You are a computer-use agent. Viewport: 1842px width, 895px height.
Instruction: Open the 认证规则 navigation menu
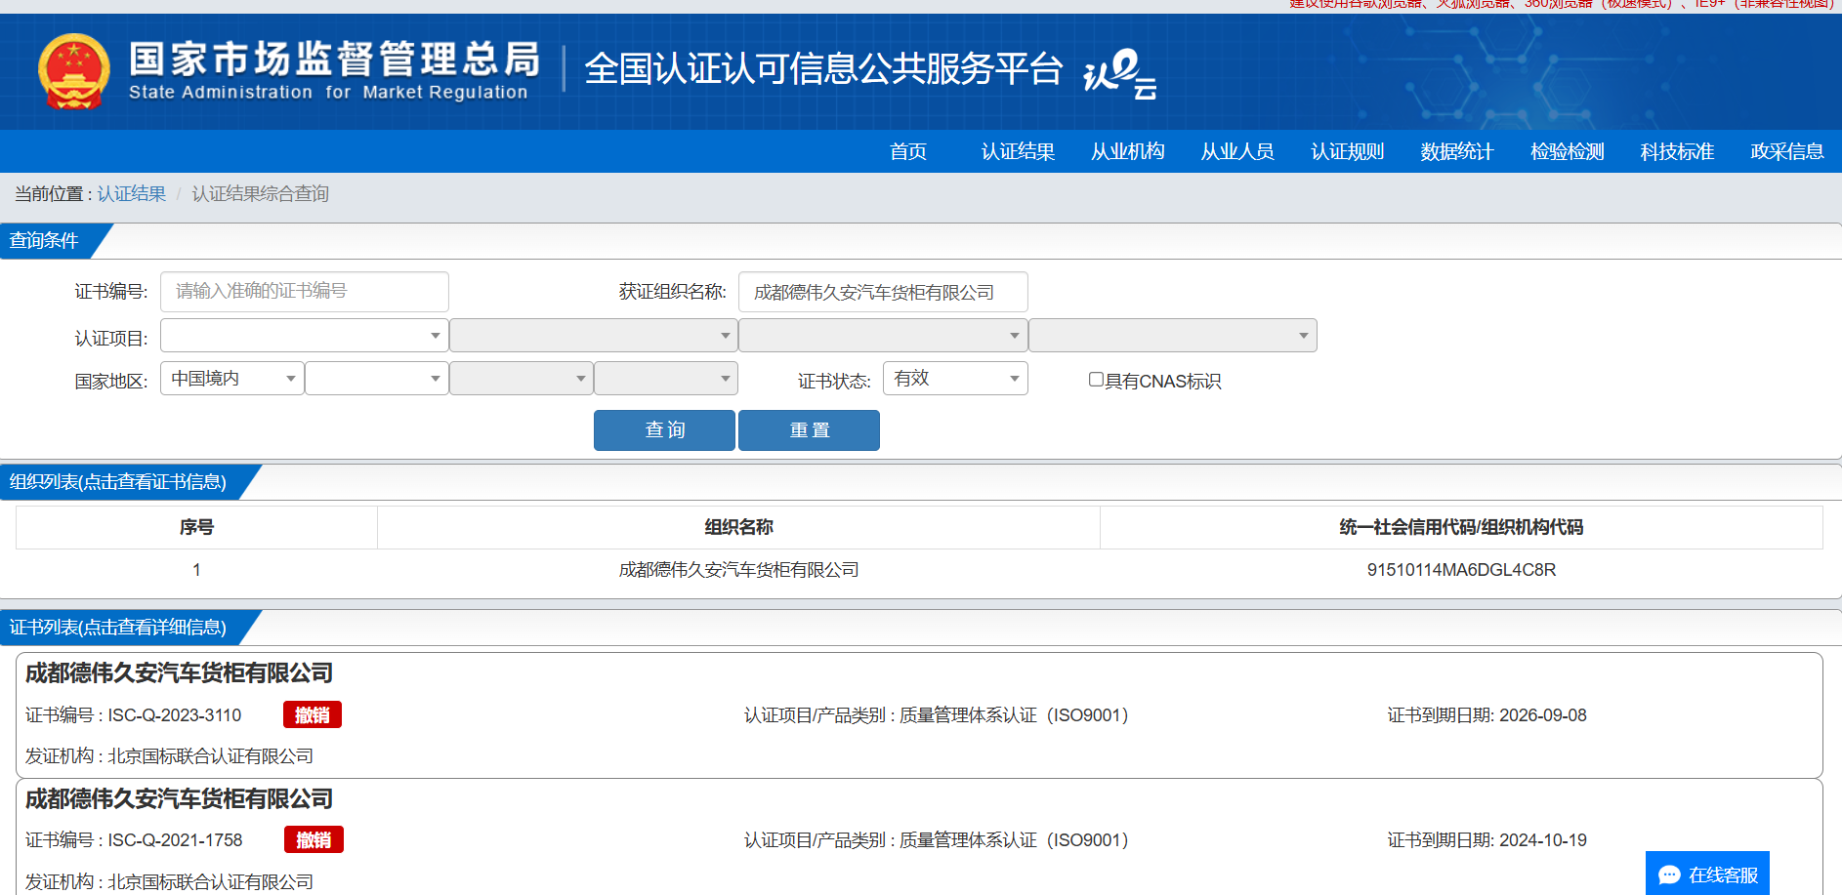click(x=1348, y=151)
